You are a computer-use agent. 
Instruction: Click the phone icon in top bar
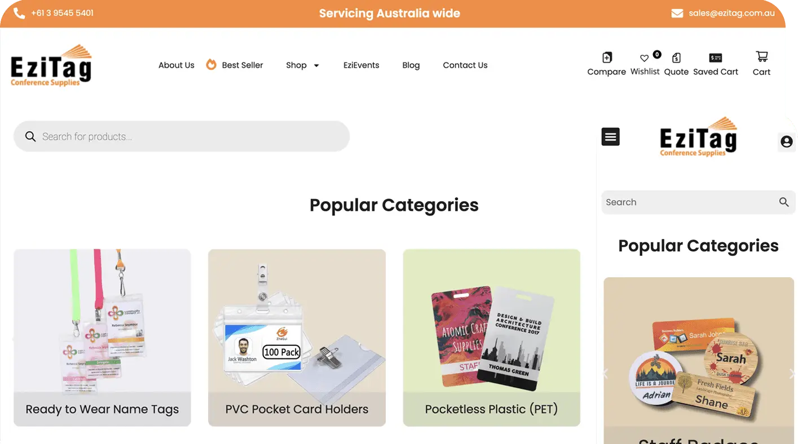coord(19,13)
